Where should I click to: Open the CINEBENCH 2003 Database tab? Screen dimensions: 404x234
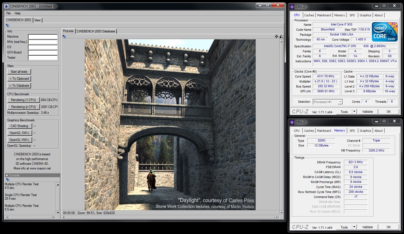(x=96, y=31)
